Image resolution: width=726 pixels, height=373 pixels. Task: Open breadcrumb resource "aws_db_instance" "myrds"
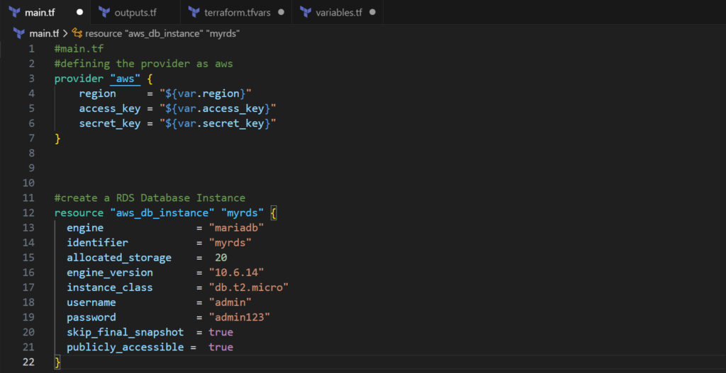click(x=162, y=33)
